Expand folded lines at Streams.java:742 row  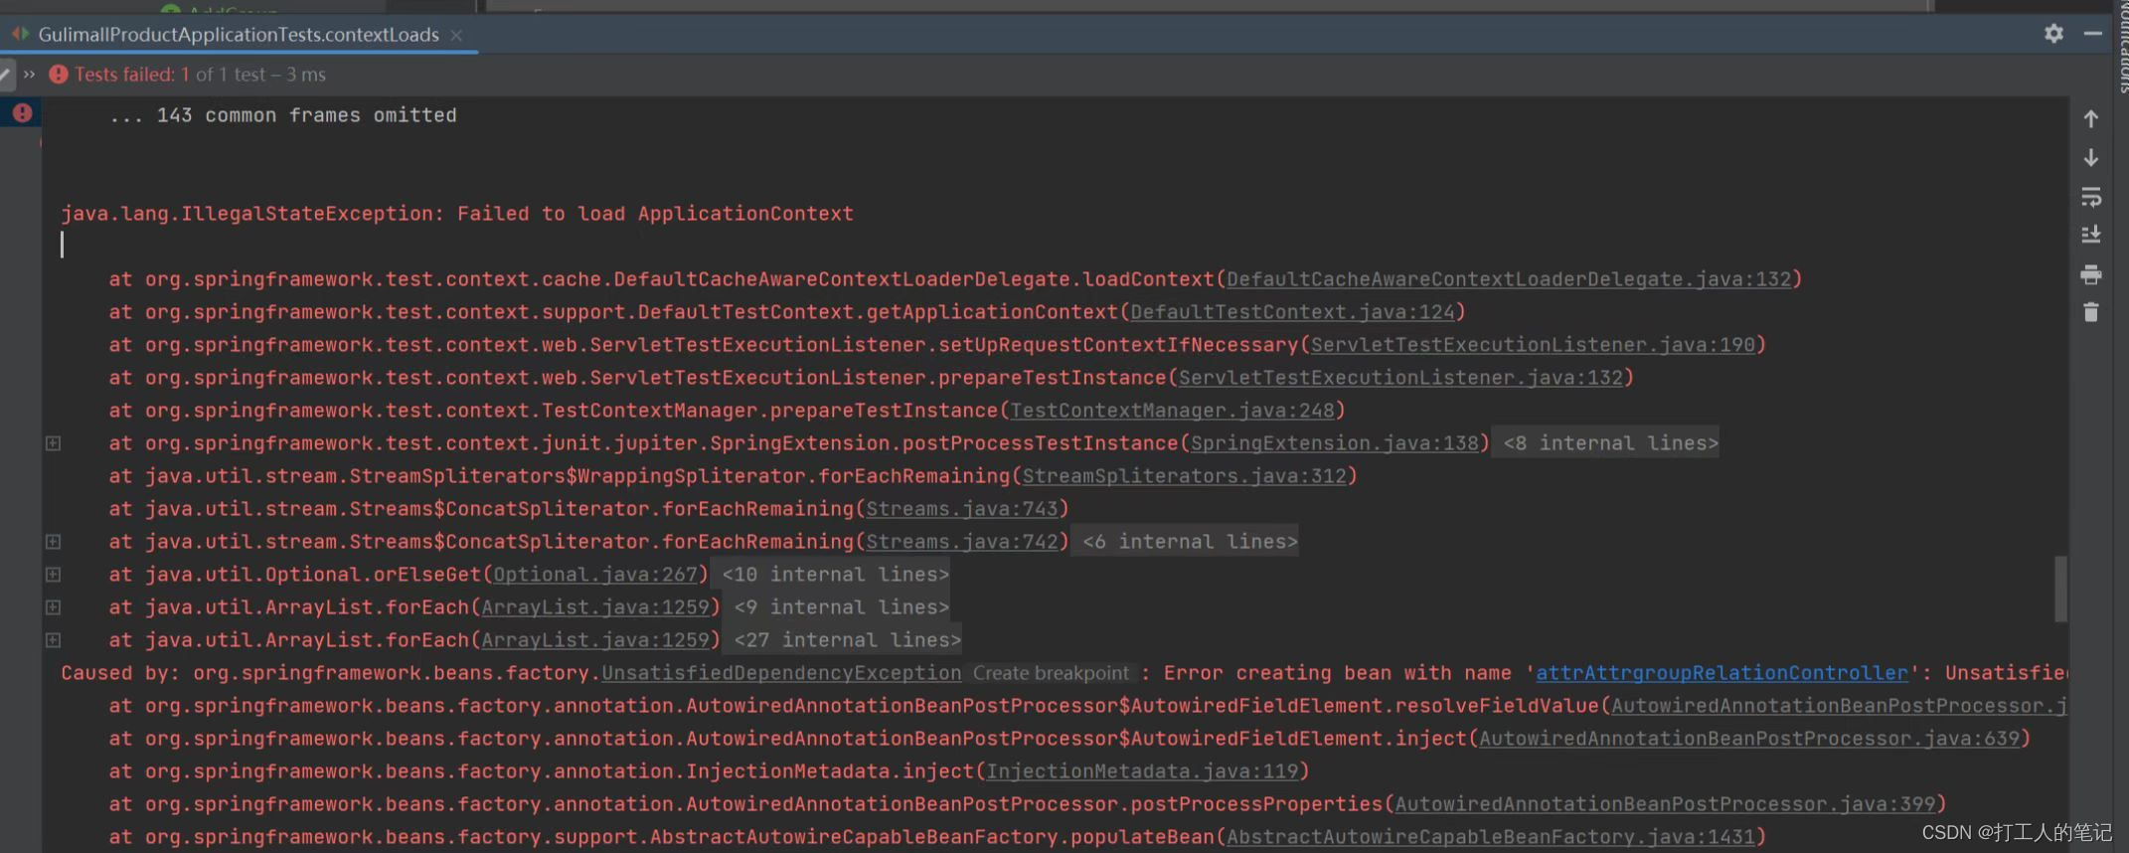tap(54, 542)
